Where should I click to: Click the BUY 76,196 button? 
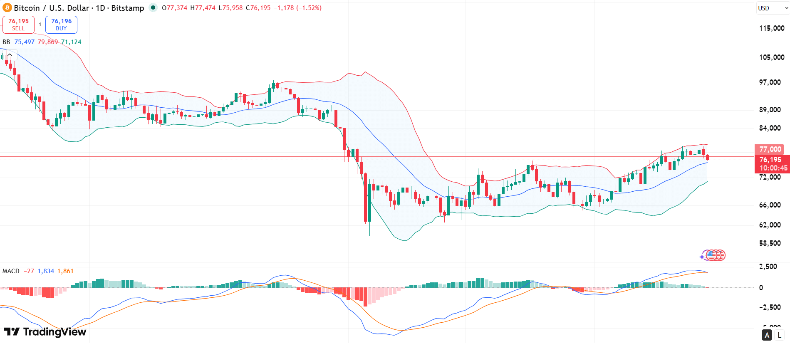pos(61,25)
